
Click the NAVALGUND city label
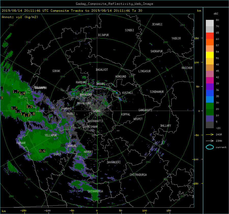[84, 103]
